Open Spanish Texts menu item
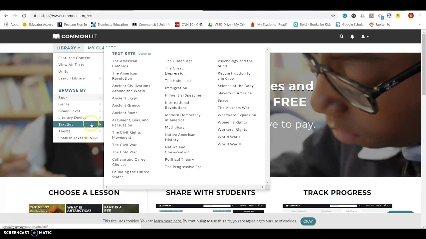Image resolution: width=426 pixels, height=239 pixels. click(x=78, y=138)
